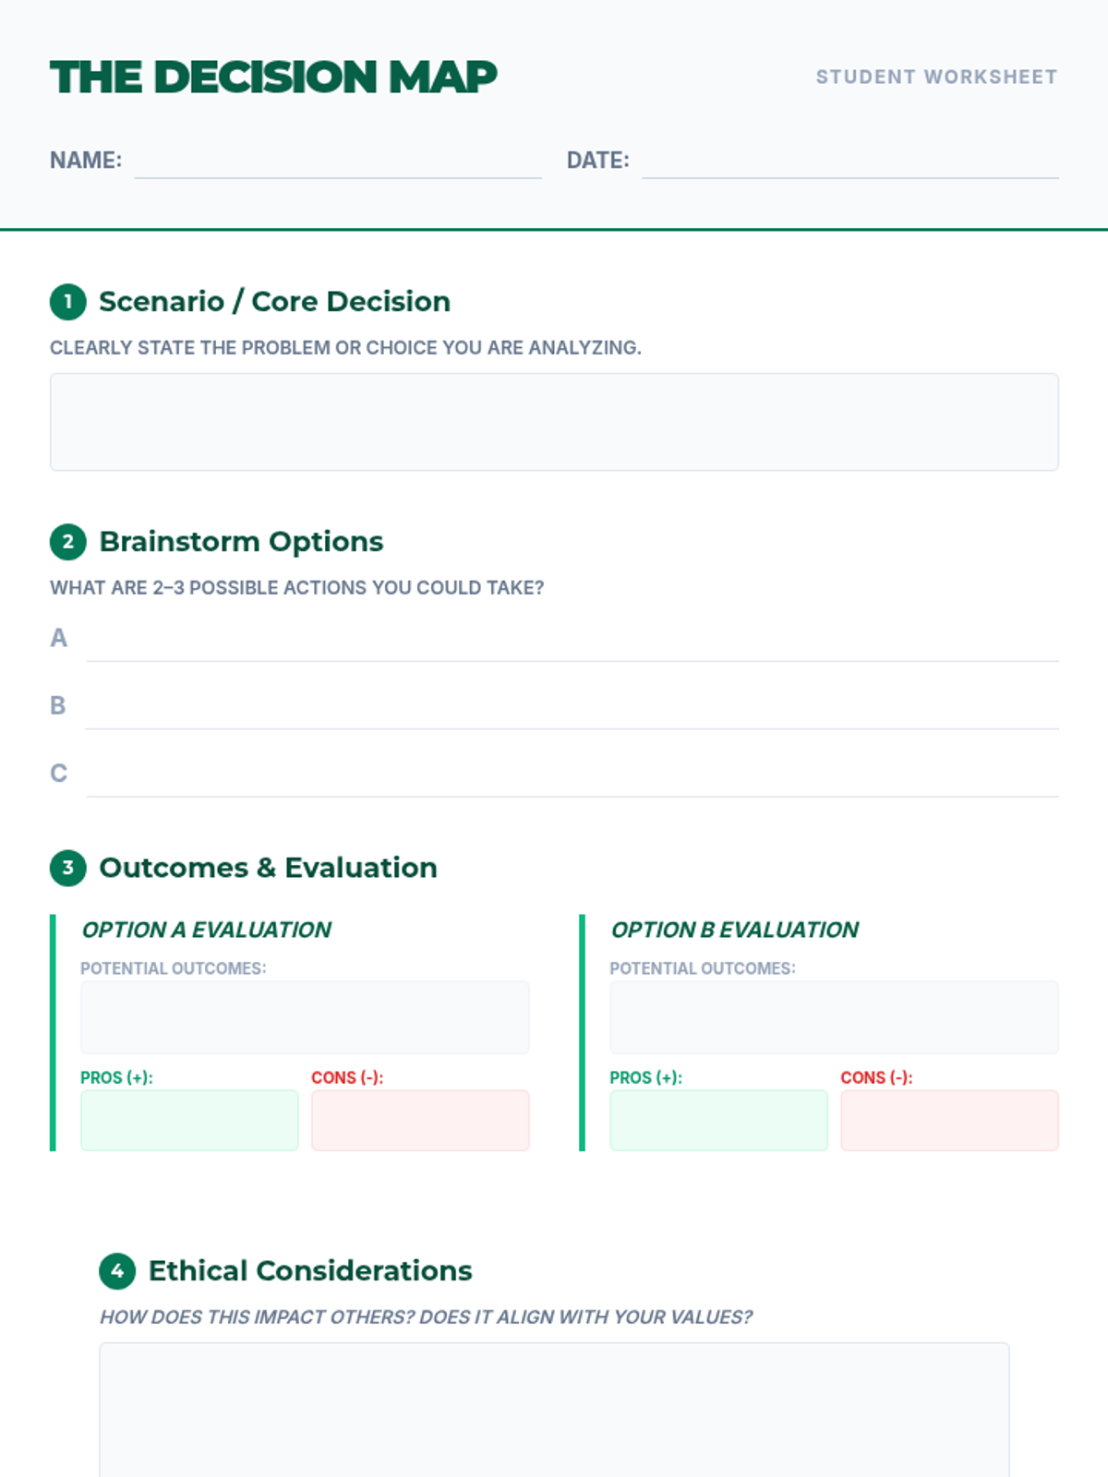The height and width of the screenshot is (1477, 1108).
Task: Select the red Cons box for Option B
Action: [x=949, y=1121]
